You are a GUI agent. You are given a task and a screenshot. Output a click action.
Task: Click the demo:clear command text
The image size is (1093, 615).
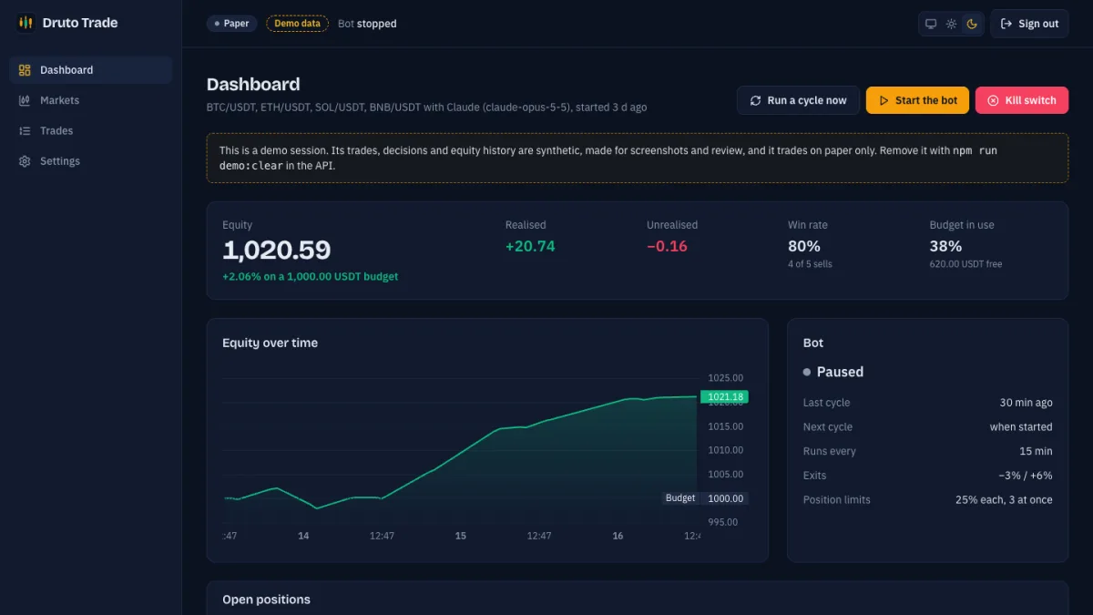coord(251,166)
